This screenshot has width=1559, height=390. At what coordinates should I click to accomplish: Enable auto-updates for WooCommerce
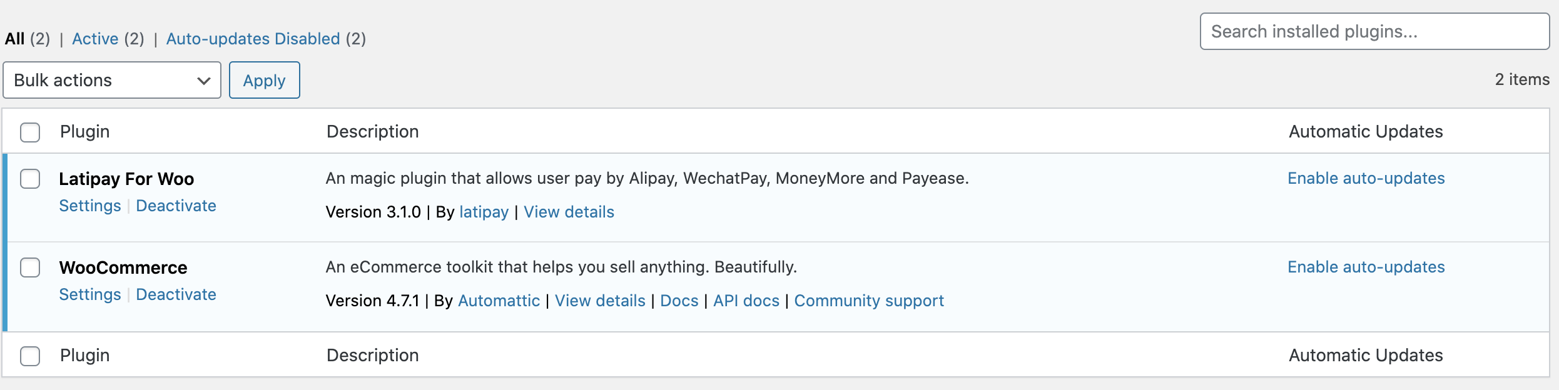click(x=1366, y=267)
